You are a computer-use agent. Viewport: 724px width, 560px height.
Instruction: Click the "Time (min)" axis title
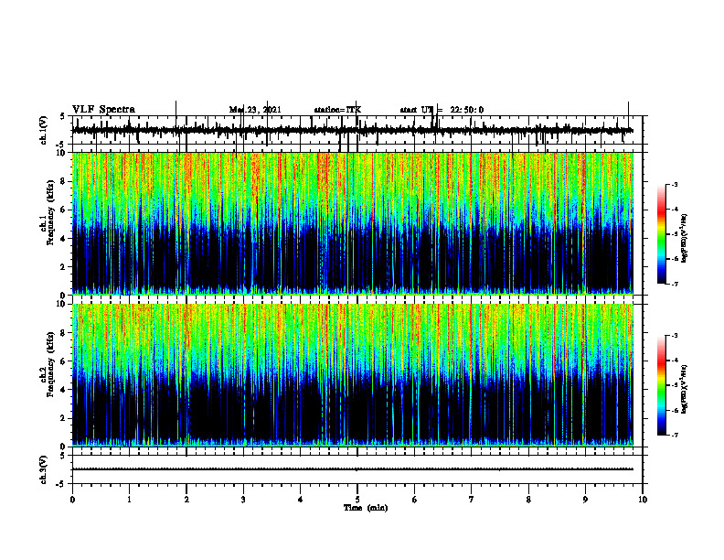366,508
